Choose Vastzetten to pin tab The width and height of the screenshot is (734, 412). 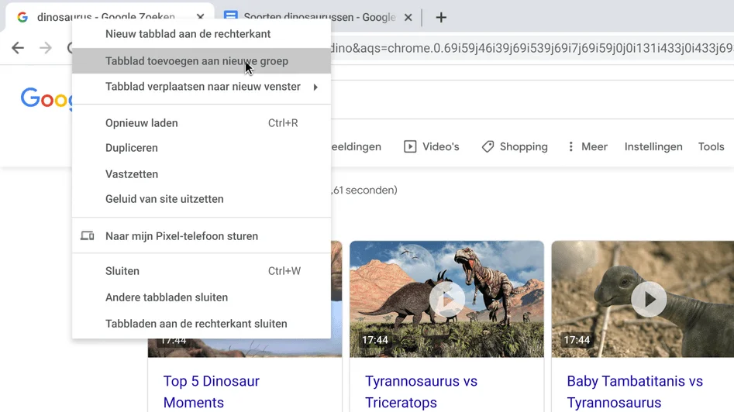(x=202, y=174)
